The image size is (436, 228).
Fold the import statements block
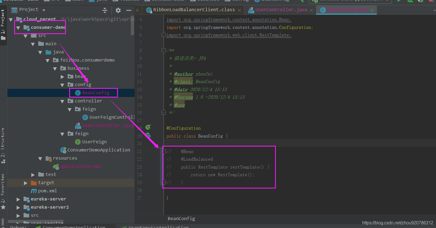pyautogui.click(x=164, y=35)
